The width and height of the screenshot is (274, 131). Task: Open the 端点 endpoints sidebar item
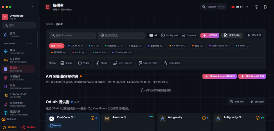point(18,51)
